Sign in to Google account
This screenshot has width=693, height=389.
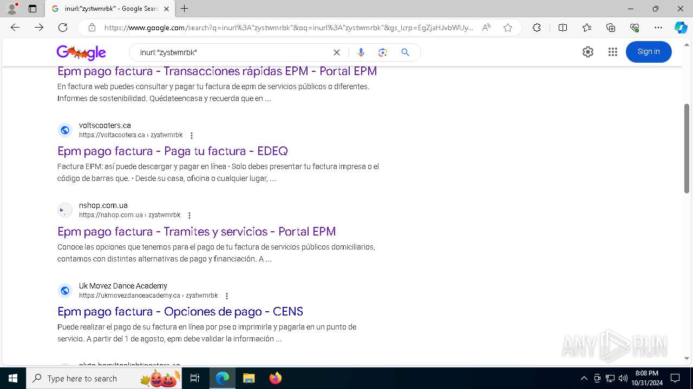[649, 52]
